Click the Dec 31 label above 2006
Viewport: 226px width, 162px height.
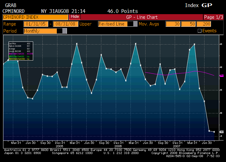tap(119, 143)
